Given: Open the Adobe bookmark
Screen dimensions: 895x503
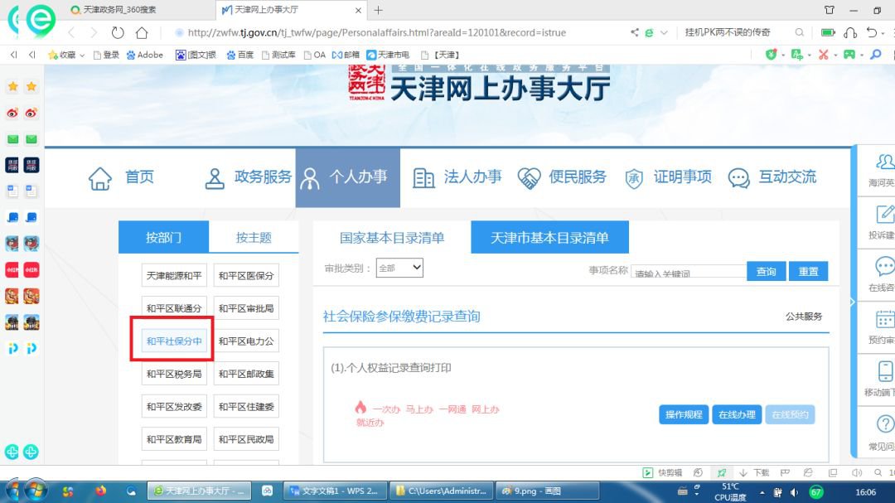Looking at the screenshot, I should (x=144, y=55).
